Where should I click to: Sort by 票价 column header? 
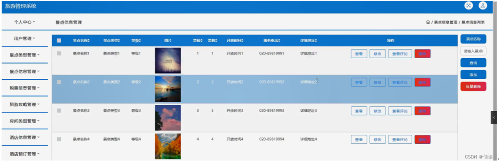[198, 41]
